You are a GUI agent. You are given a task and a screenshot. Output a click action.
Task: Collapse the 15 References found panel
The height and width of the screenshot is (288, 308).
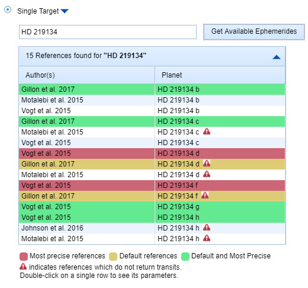(277, 57)
